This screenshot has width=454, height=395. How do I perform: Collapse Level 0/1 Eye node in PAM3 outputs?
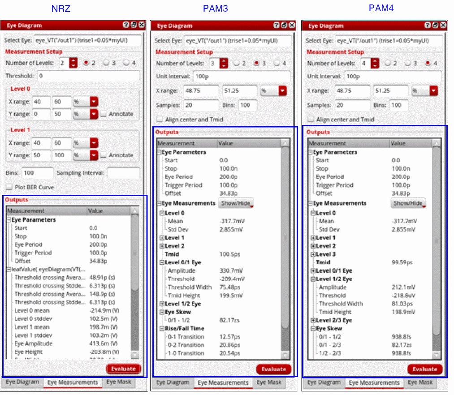pyautogui.click(x=162, y=263)
